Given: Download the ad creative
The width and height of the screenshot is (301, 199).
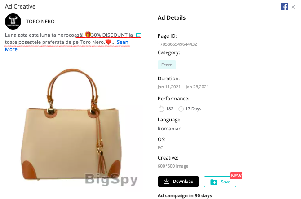Looking at the screenshot, I should 178,182.
